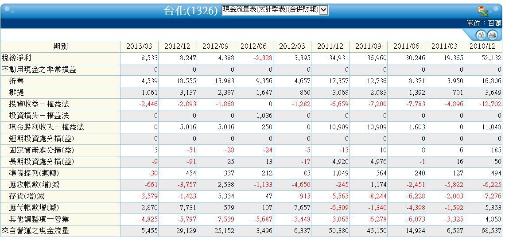Click the 單位:百萬 unit label
Screen dimensions: 505x237
484,23
